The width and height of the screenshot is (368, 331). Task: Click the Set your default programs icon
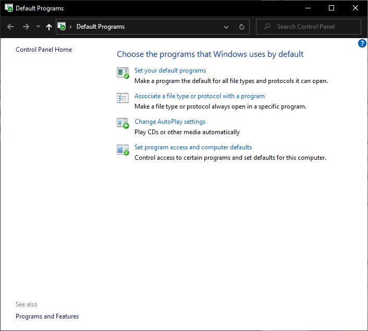[x=123, y=73]
